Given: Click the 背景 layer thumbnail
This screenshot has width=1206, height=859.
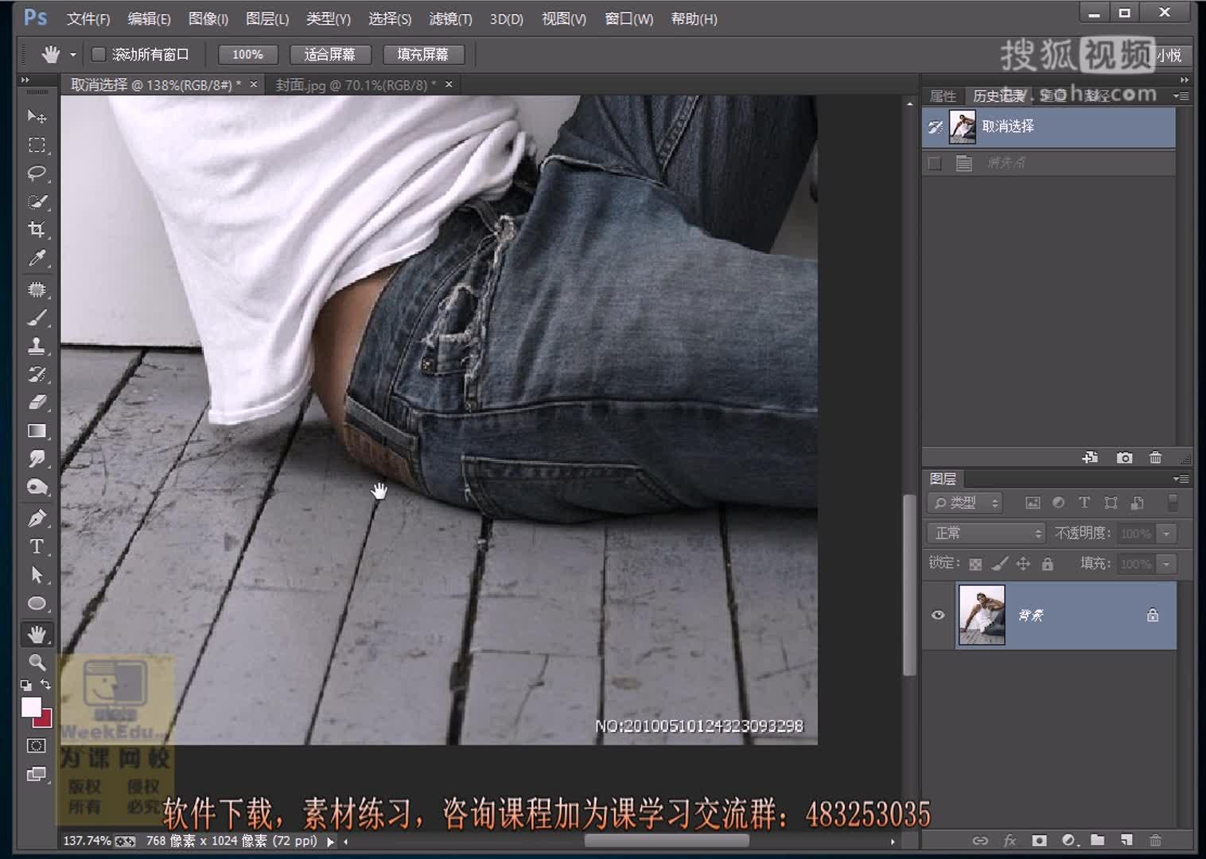Looking at the screenshot, I should (981, 615).
